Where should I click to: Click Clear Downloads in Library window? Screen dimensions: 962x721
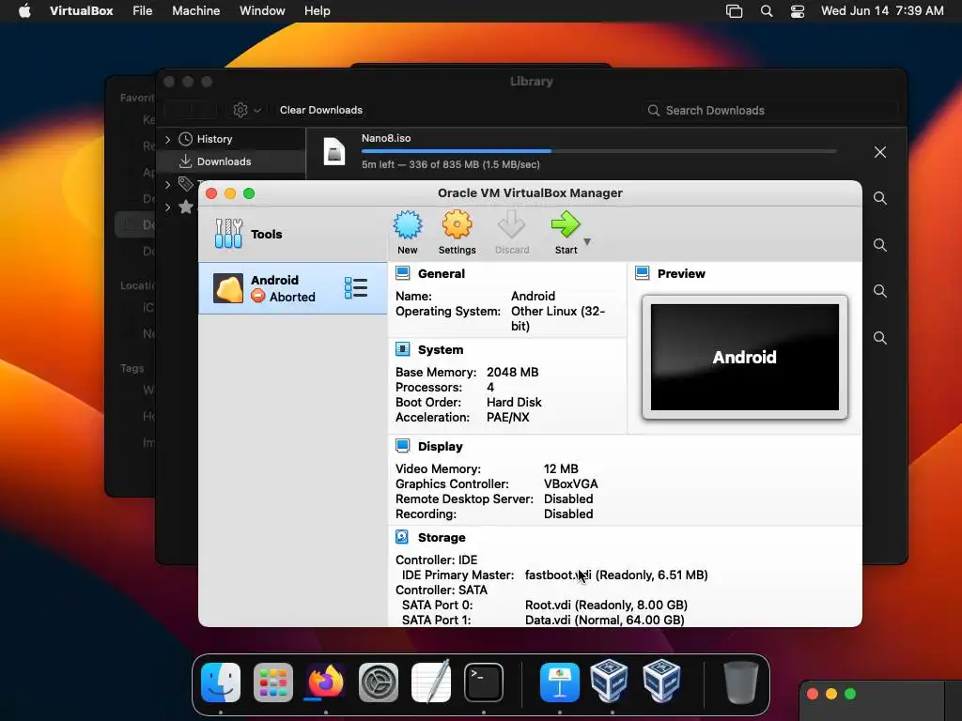[x=321, y=110]
